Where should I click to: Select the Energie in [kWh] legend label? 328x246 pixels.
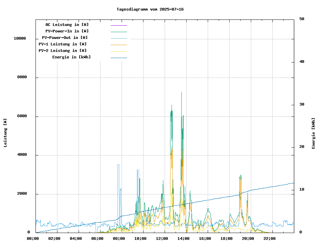(x=71, y=57)
